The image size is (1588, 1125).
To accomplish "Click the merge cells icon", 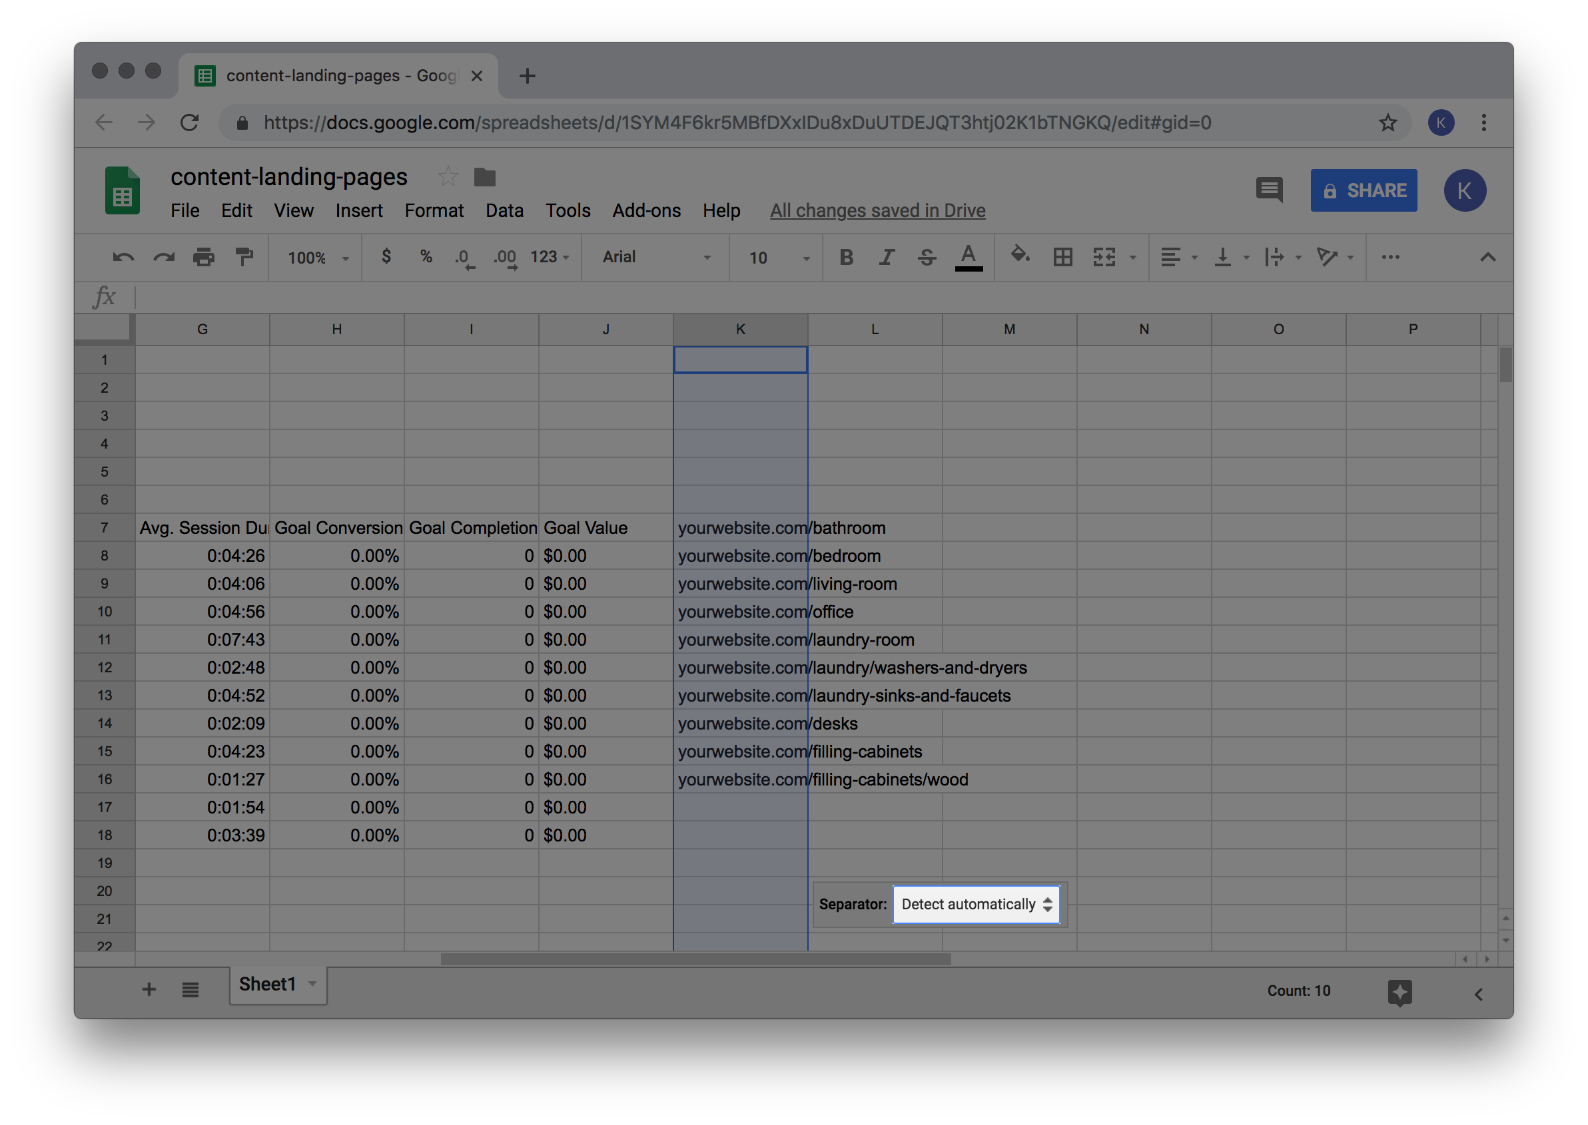I will (x=1104, y=258).
